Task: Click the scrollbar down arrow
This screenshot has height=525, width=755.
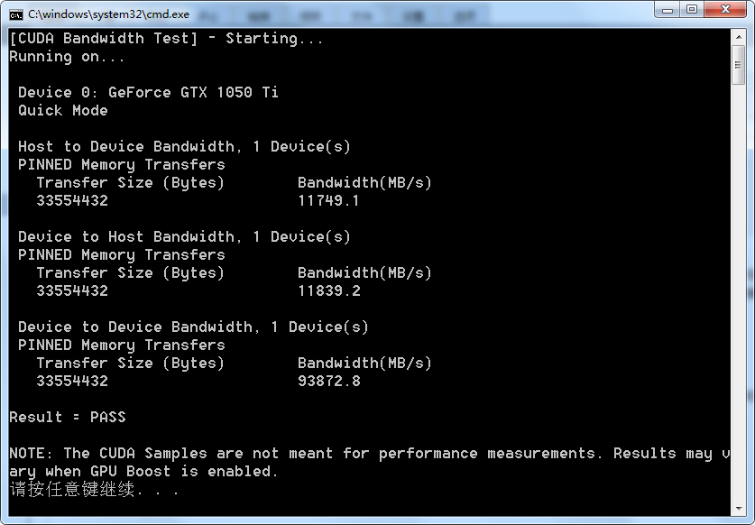Action: tap(738, 508)
